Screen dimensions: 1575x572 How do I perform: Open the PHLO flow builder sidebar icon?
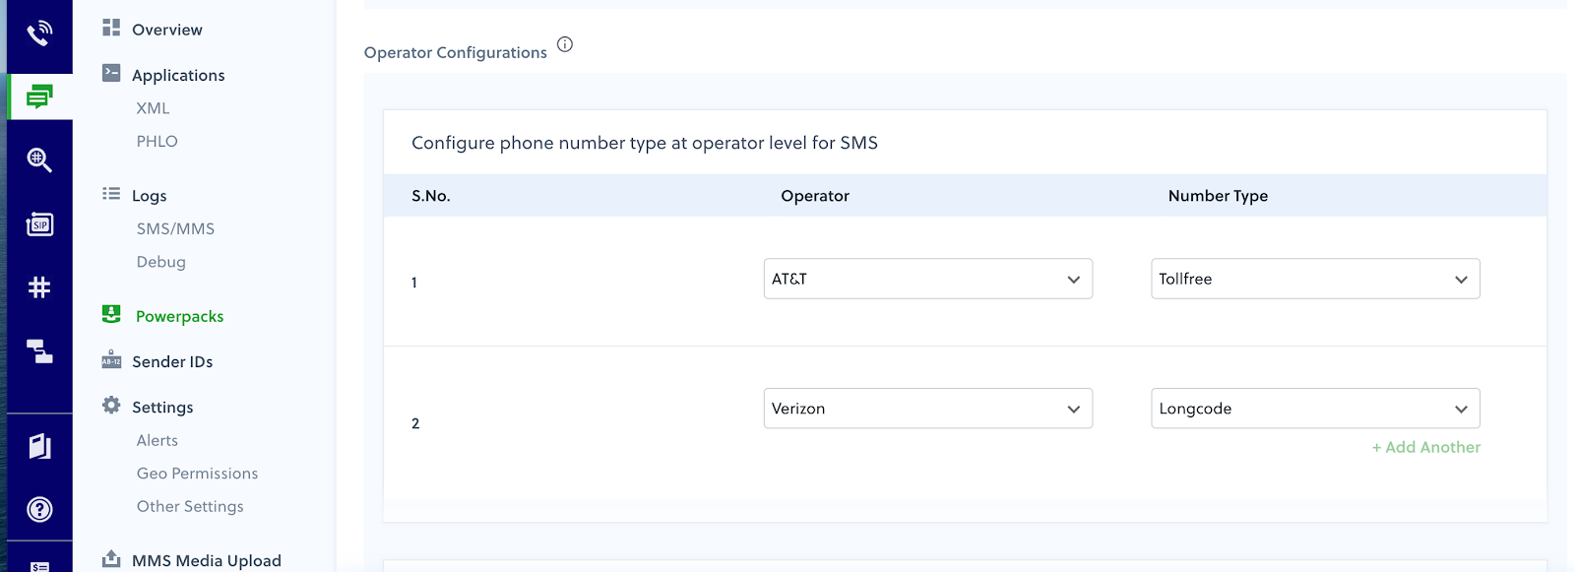coord(39,350)
